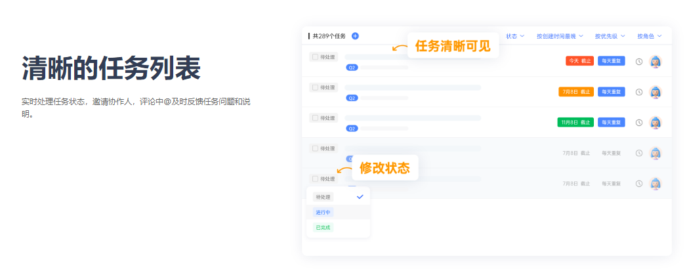
Task: Click 每天重复 tag in the orange 7月8日 row
Action: click(x=611, y=92)
